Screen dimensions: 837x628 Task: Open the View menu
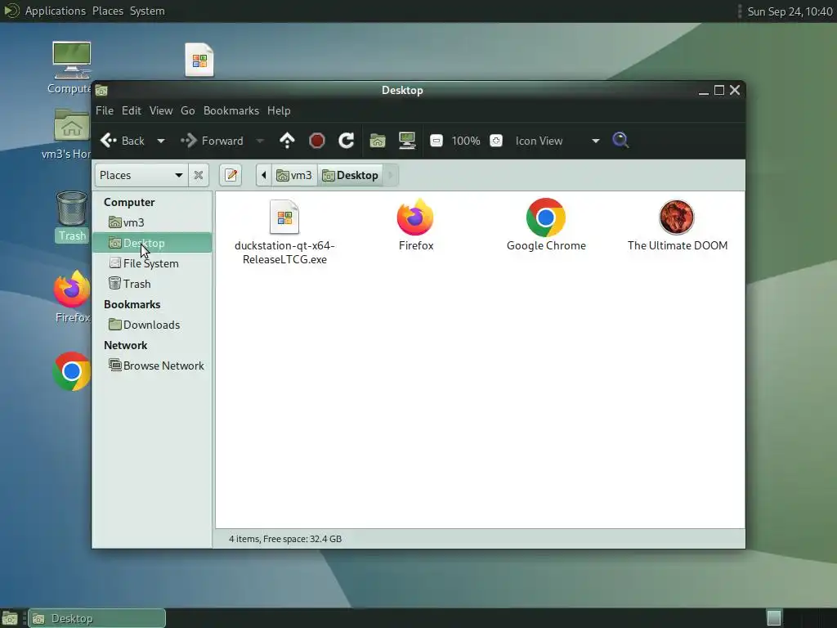(161, 110)
